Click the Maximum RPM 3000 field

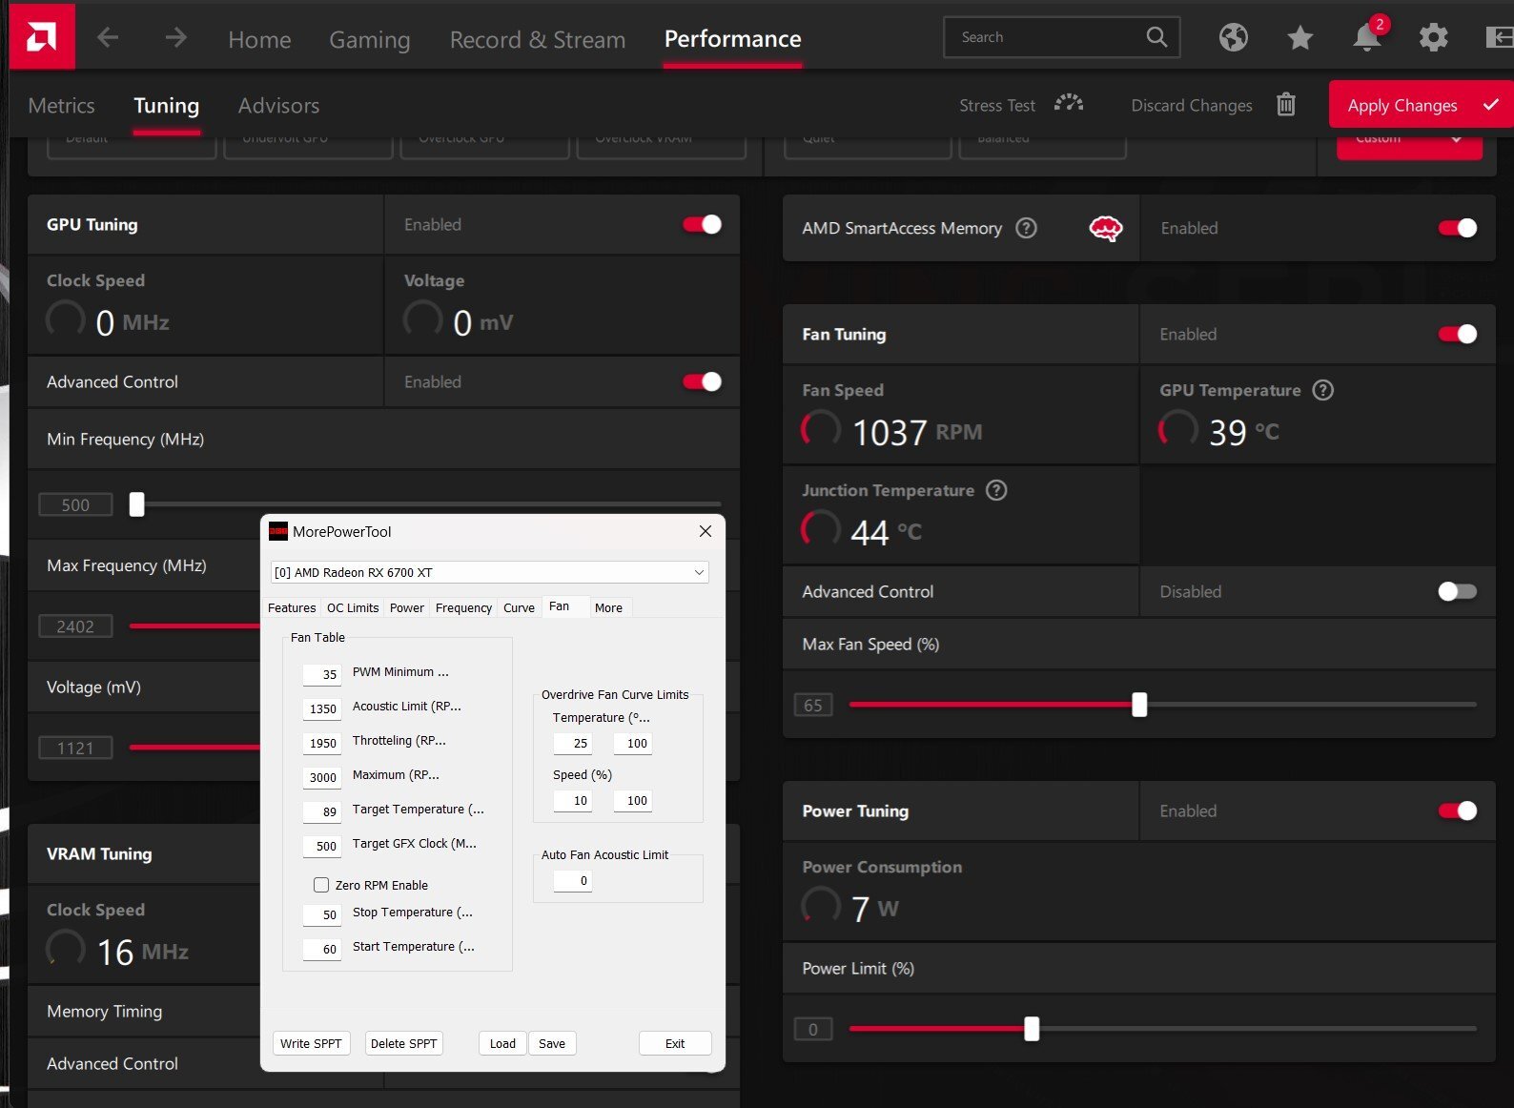point(322,777)
